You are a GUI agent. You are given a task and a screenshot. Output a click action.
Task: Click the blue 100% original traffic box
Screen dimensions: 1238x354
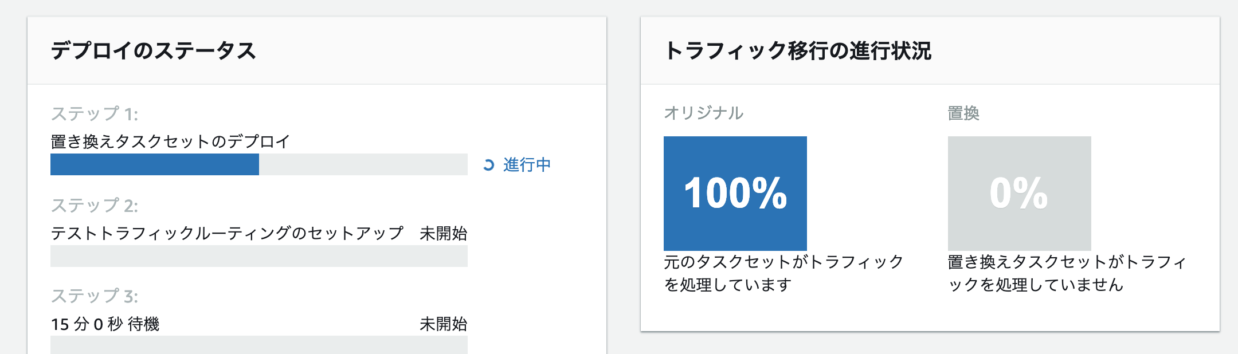(735, 193)
